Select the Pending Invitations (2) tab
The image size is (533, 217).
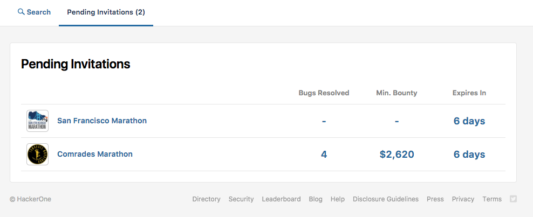click(106, 12)
